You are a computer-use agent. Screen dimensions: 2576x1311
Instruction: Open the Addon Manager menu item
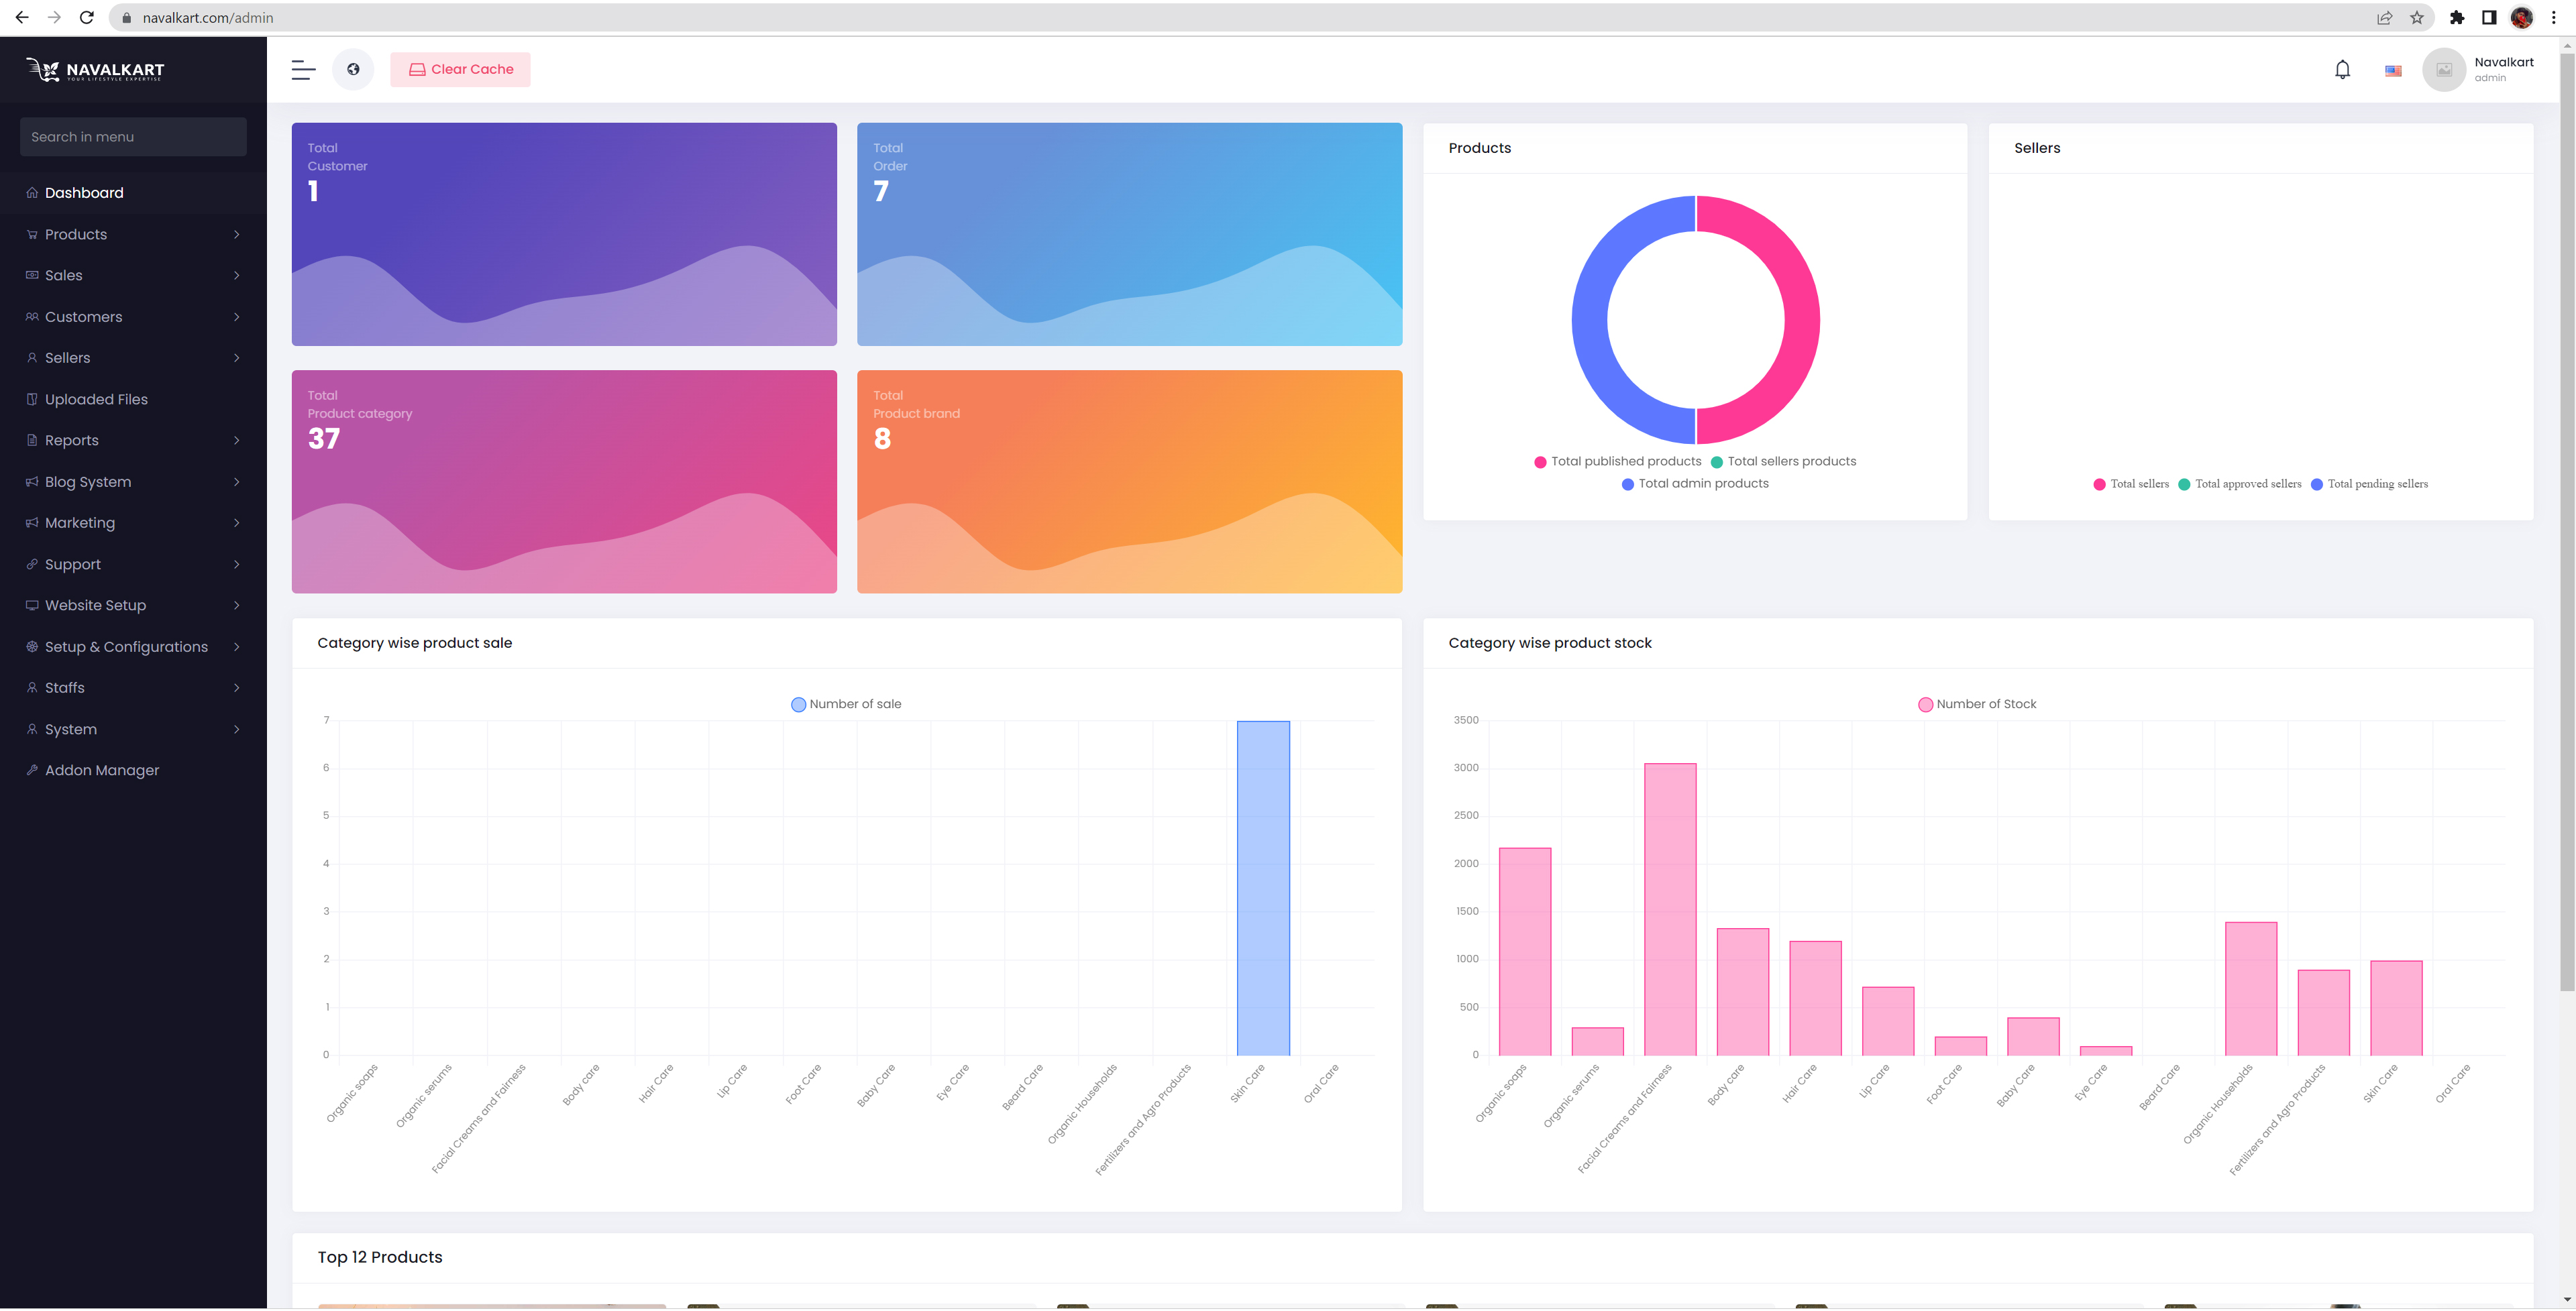133,771
